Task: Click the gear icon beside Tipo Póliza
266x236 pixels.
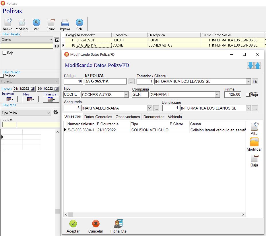Action: tap(56, 112)
